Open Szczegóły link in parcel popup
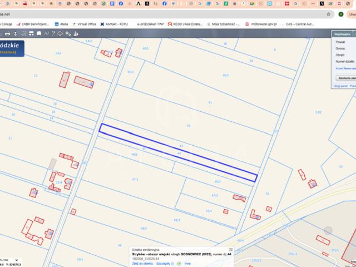Image resolution: width=356 pixels, height=267 pixels. 165,263
